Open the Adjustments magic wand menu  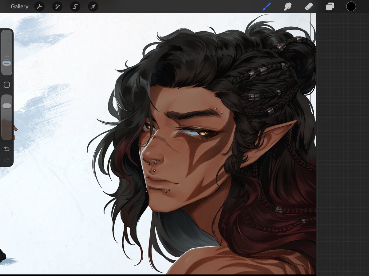tap(57, 6)
